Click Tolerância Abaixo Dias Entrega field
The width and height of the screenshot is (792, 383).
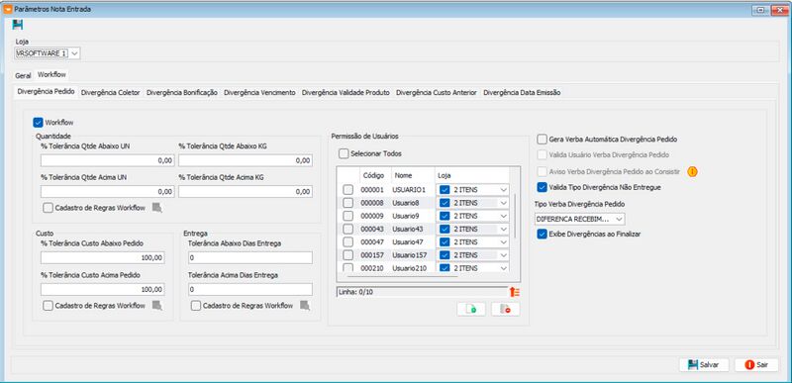pyautogui.click(x=250, y=257)
